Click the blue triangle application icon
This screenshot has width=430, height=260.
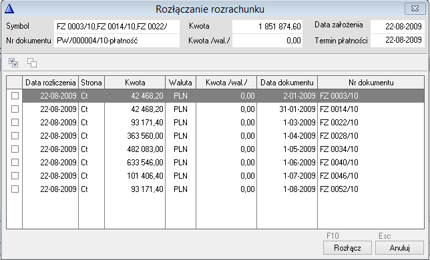(x=9, y=9)
